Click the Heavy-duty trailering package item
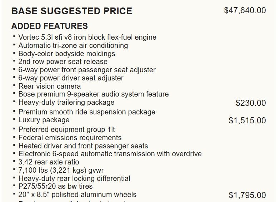This screenshot has width=280, height=202. pyautogui.click(x=66, y=102)
